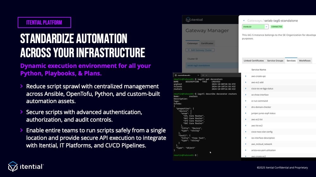Expand the xe-show-interface service row
The height and width of the screenshot is (177, 316).
246,95
